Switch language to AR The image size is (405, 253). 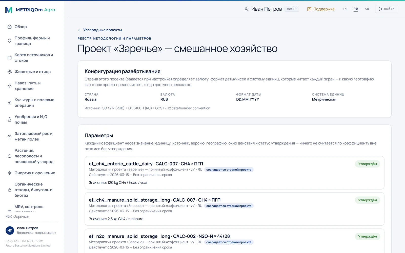coord(367,9)
